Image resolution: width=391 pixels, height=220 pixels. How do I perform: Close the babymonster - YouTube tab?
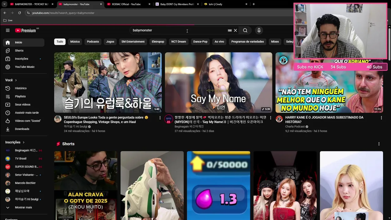point(101,4)
